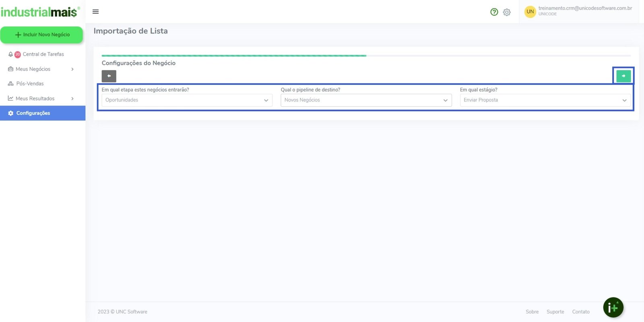Image resolution: width=644 pixels, height=322 pixels.
Task: Select Configurações in the sidebar
Action: coord(33,113)
